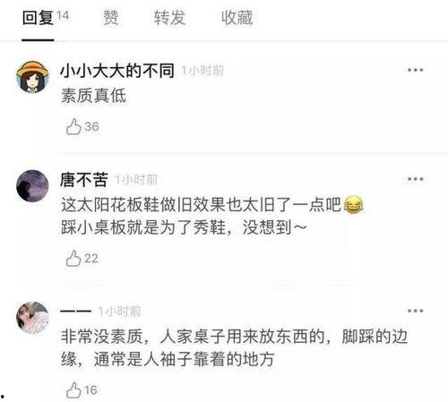Viewport: 448px width, 402px height.
Task: Switch to the 收藏 tab
Action: pyautogui.click(x=237, y=17)
